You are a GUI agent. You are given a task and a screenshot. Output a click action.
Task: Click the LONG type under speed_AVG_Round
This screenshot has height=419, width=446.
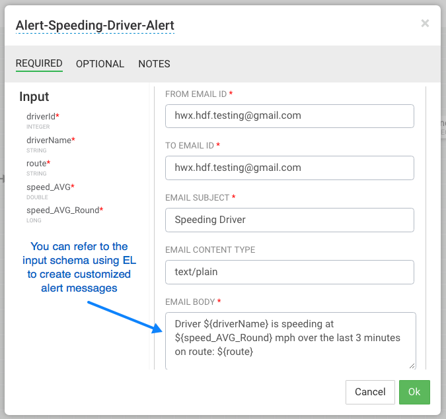pyautogui.click(x=34, y=220)
